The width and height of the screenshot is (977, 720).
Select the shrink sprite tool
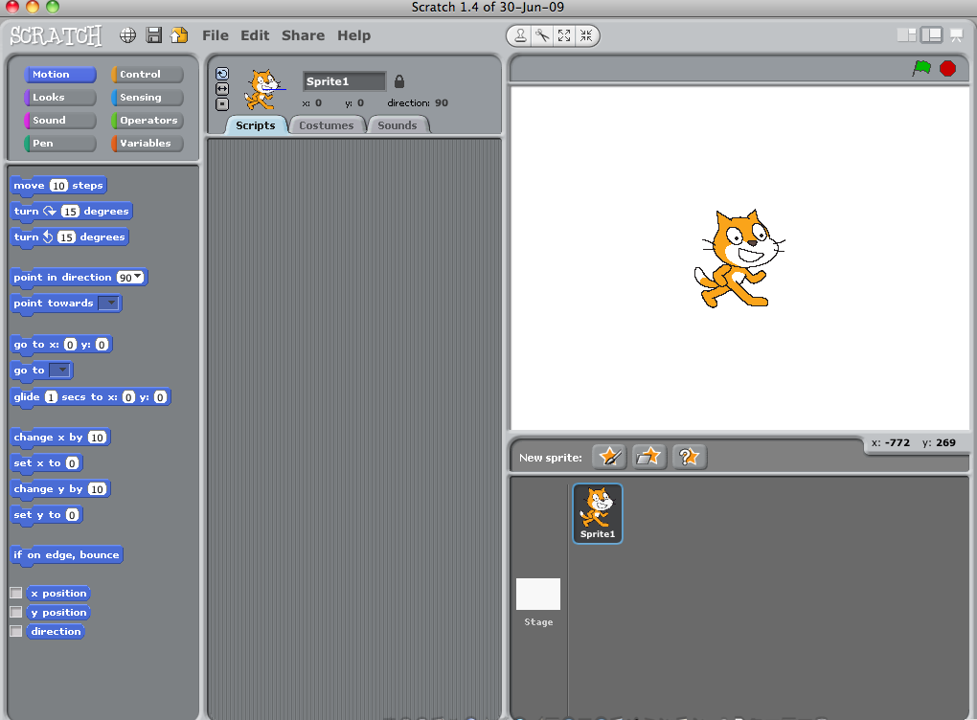pos(587,35)
